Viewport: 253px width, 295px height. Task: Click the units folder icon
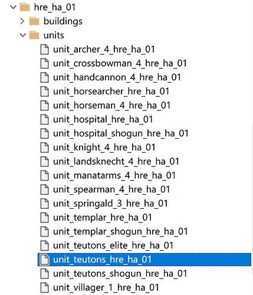coord(34,35)
